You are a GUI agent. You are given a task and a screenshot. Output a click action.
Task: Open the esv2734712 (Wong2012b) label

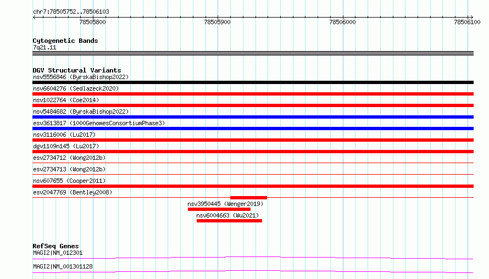pos(69,158)
